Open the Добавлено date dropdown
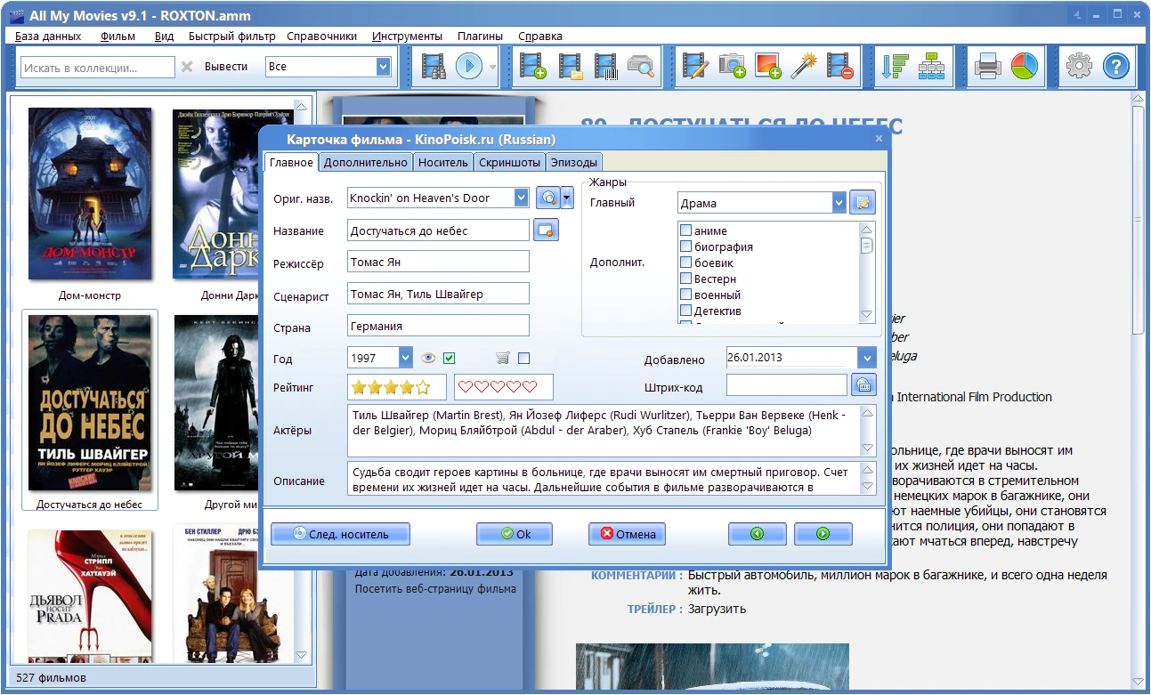 [x=868, y=358]
